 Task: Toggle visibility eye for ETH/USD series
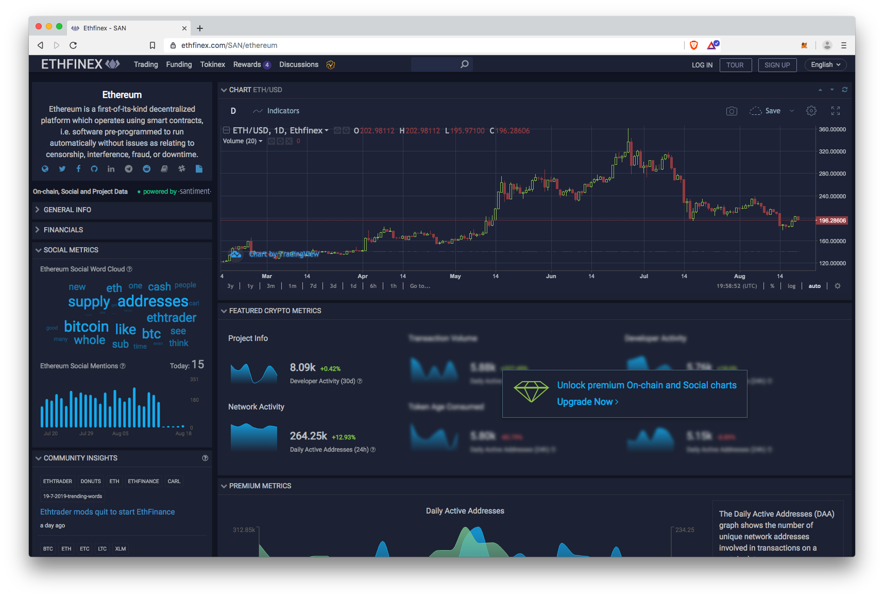[337, 130]
